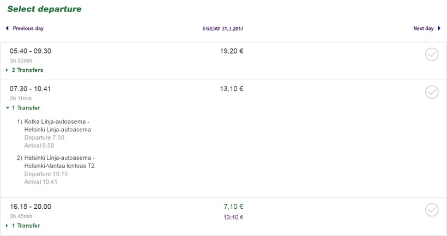447x236 pixels.
Task: Click the left arrow beside Previous day
Action: tap(7, 28)
